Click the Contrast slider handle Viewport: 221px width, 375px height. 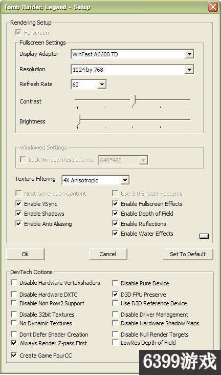coord(134,100)
